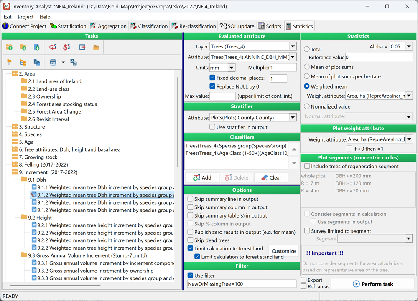
Task: Click the export arrow icon in Tasks toolbar
Action: tap(82, 48)
